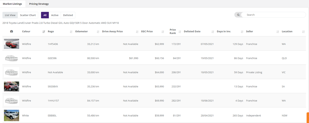Sort by Seller column arrow icon
309x123 pixels.
click(x=278, y=32)
